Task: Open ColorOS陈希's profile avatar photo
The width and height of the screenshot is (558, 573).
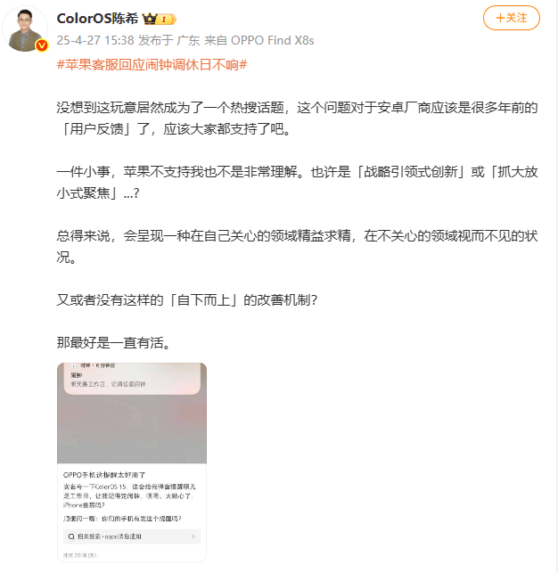Action: pos(25,29)
